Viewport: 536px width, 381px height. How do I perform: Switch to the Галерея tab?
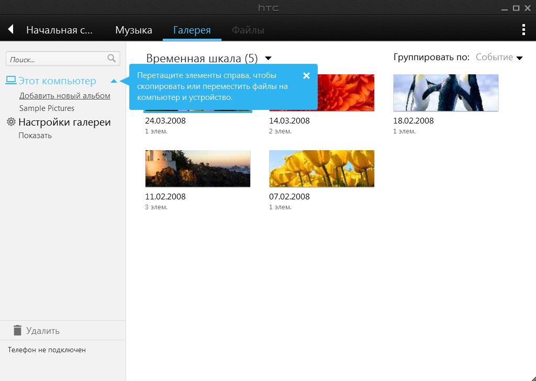[x=192, y=30]
